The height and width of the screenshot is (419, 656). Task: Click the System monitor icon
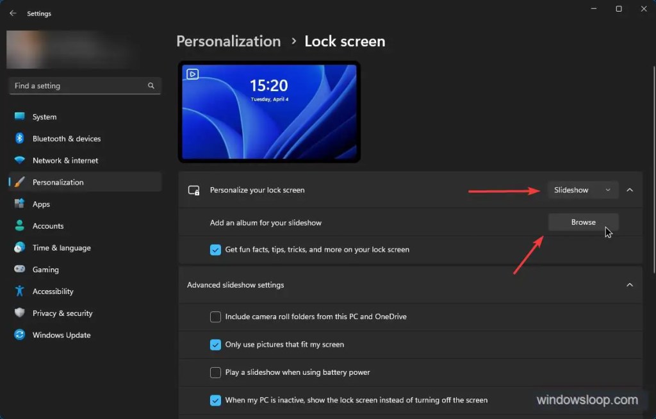19,117
